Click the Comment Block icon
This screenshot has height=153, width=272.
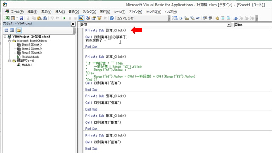click(x=223, y=18)
